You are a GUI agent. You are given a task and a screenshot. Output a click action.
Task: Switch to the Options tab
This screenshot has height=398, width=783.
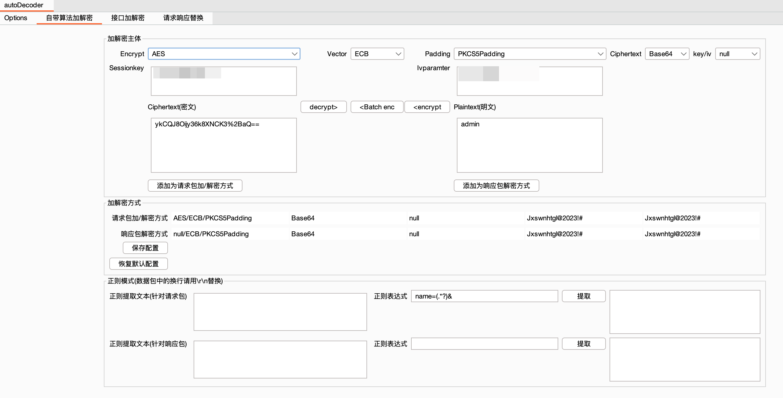(16, 18)
